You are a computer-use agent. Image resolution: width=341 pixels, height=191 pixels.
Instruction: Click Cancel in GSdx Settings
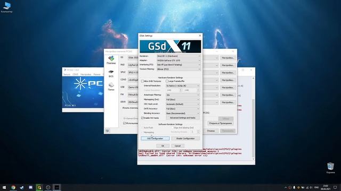coord(177,146)
